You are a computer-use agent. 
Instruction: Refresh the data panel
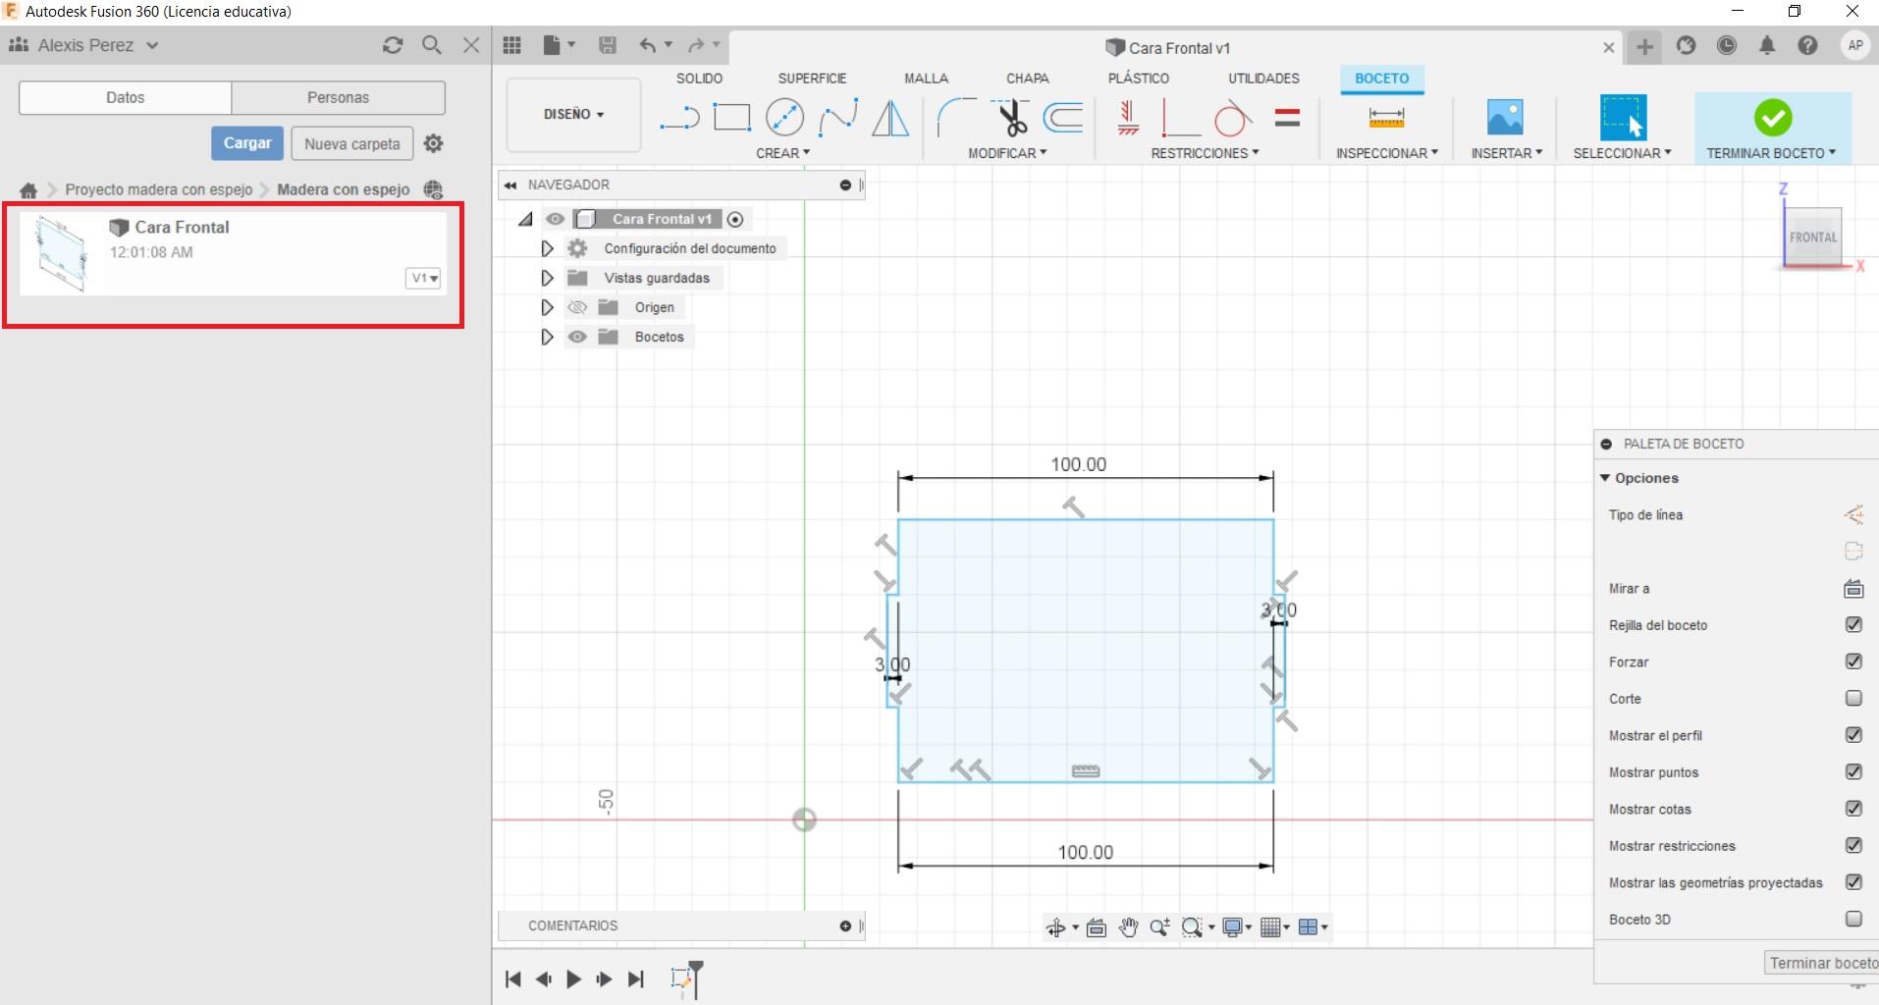click(x=393, y=45)
